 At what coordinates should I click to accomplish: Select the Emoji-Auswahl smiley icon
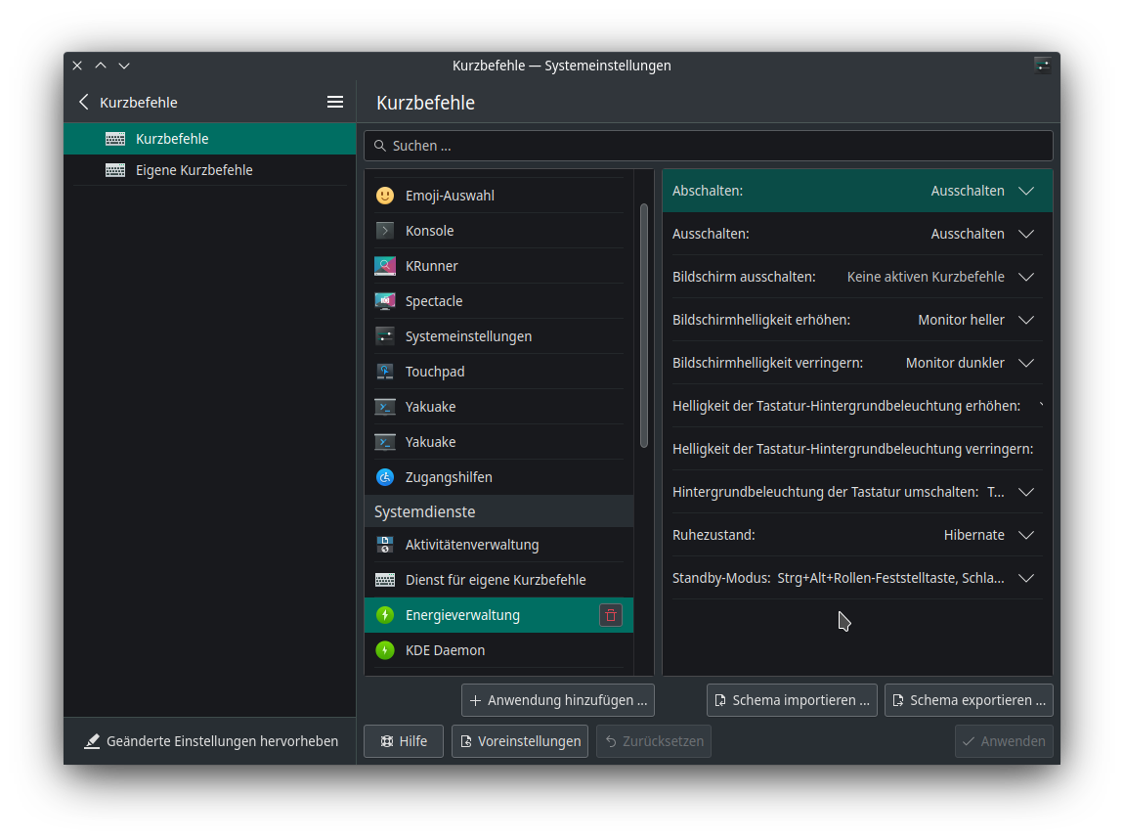[x=385, y=195]
